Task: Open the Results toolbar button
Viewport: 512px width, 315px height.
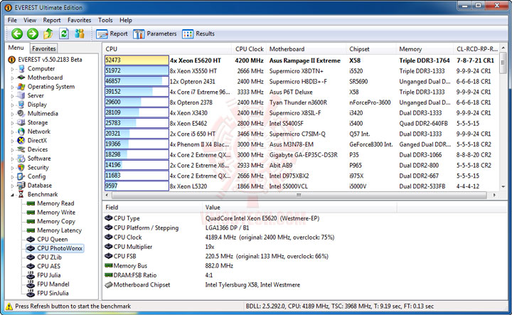Action: point(198,33)
